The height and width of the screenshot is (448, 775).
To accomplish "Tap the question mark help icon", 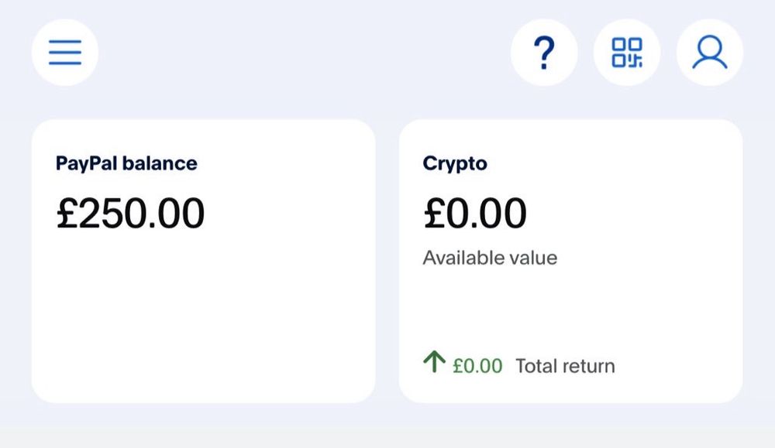I will (x=544, y=52).
